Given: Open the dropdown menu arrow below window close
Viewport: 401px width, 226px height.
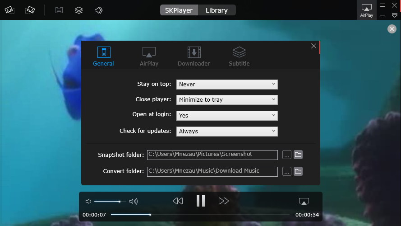Looking at the screenshot, I should pos(395,16).
